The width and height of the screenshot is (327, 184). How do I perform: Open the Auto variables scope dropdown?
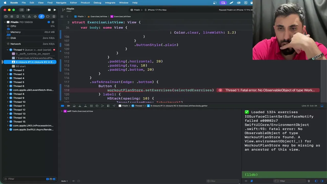coord(64,181)
